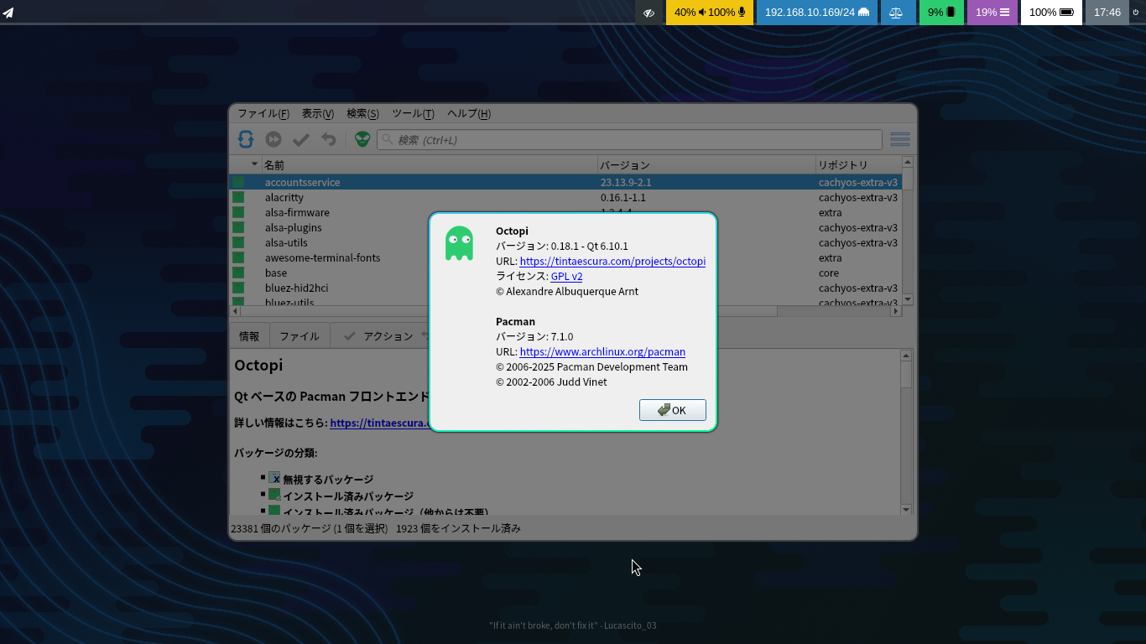Click package list scrollbar down arrow
This screenshot has height=644, width=1146.
(x=907, y=299)
